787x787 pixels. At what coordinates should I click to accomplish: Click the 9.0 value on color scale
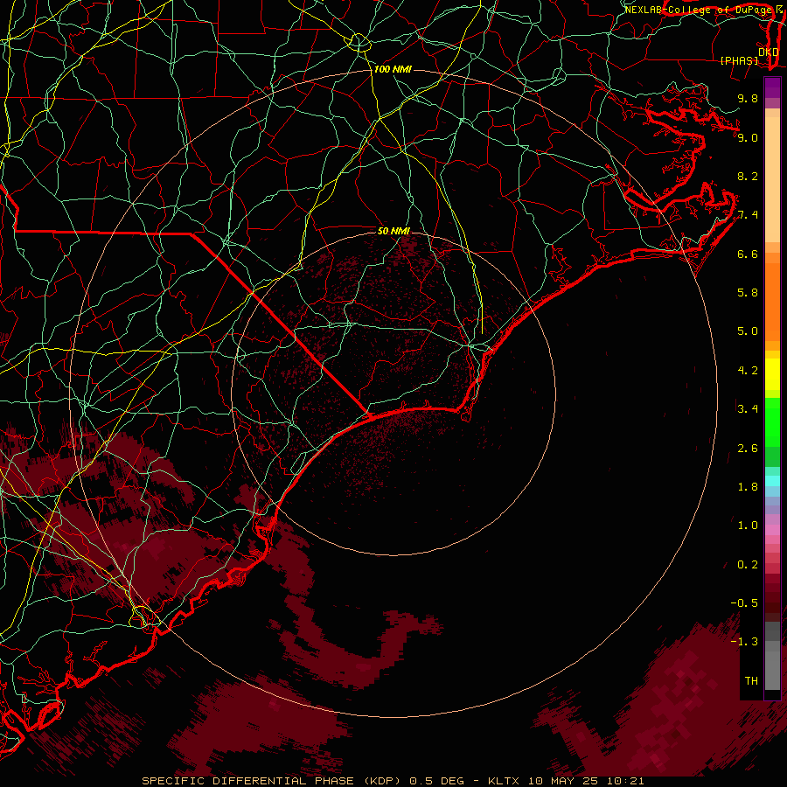click(748, 137)
